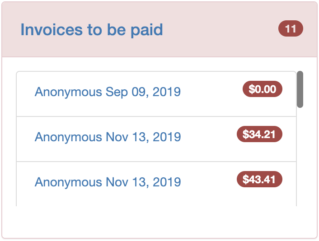This screenshot has width=319, height=241.
Task: Click the invoice list scrollbar thumb
Action: (300, 89)
